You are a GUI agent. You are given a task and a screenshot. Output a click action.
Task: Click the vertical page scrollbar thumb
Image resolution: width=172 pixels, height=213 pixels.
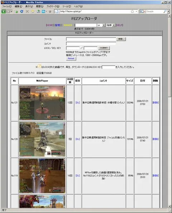pos(169,57)
